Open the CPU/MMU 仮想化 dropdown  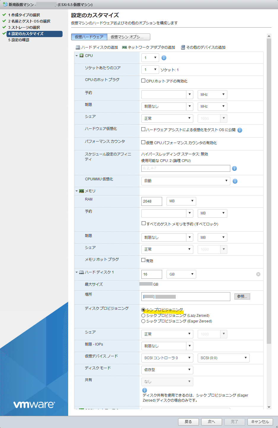pos(186,181)
